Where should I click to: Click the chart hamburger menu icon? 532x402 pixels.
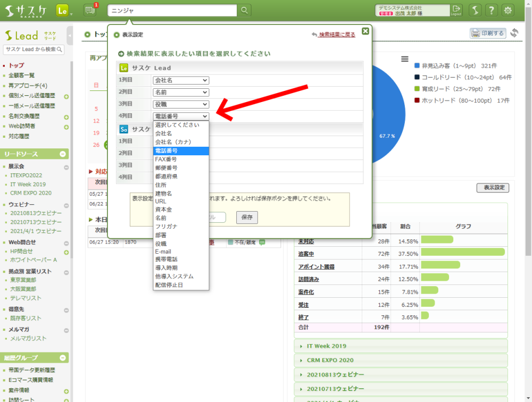pos(405,59)
